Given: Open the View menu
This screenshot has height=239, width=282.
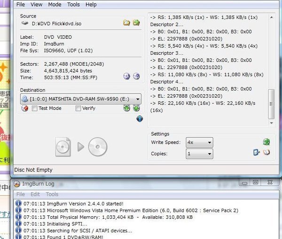Looking at the screenshot, I should tap(36, 4).
